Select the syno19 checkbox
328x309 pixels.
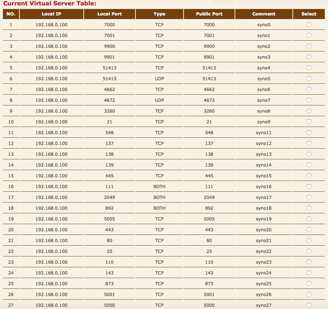309,219
